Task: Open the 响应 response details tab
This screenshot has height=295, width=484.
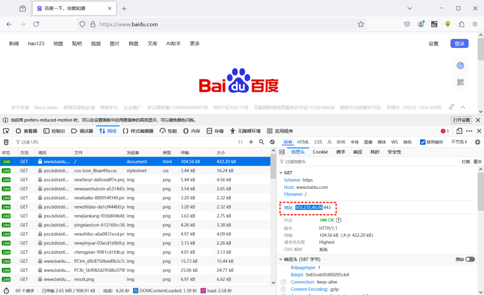Action: click(358, 152)
